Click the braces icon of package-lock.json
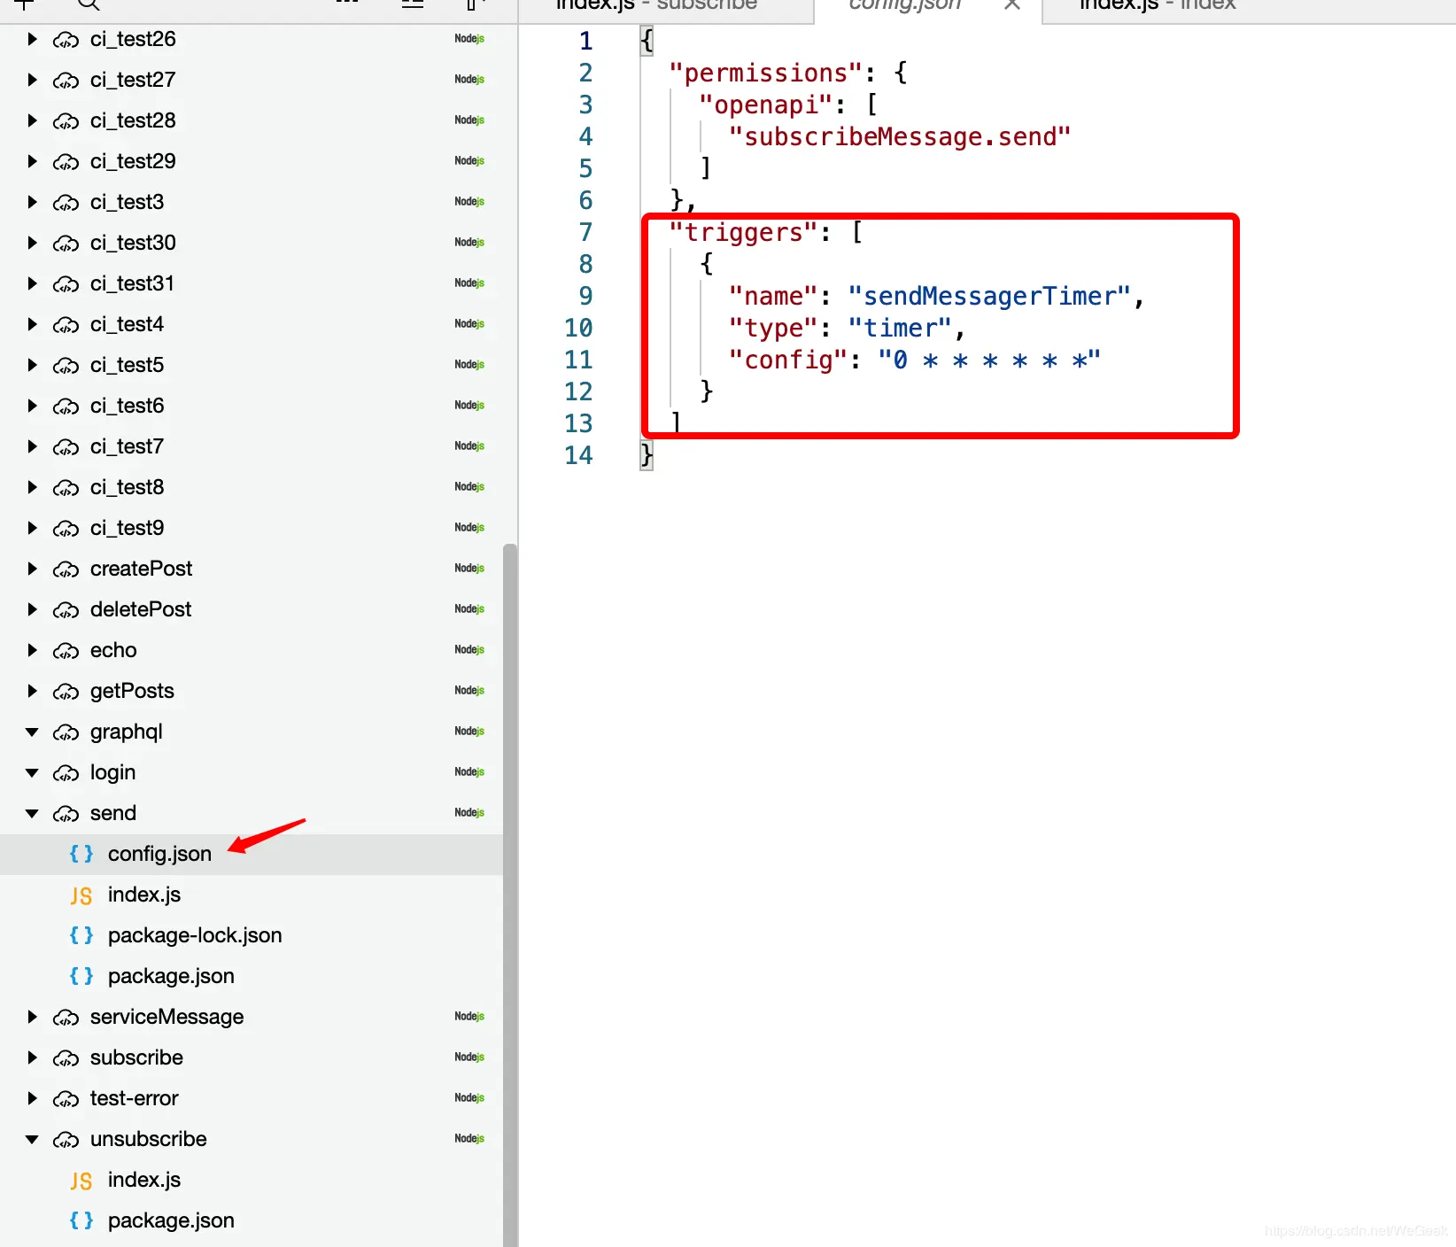 click(x=81, y=935)
